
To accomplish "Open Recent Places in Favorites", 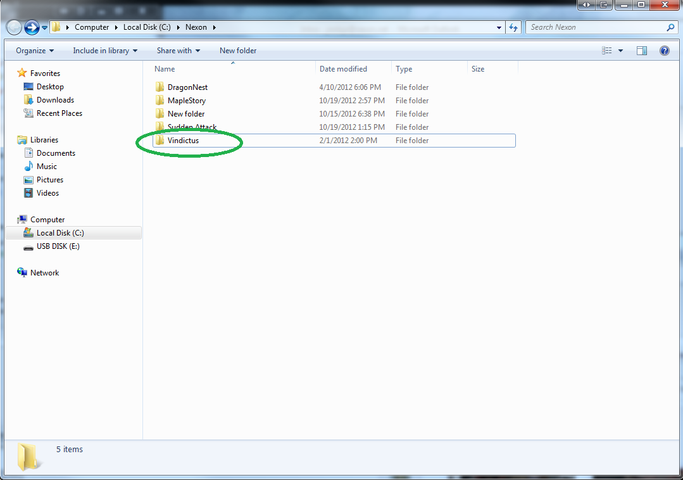I will tap(60, 113).
